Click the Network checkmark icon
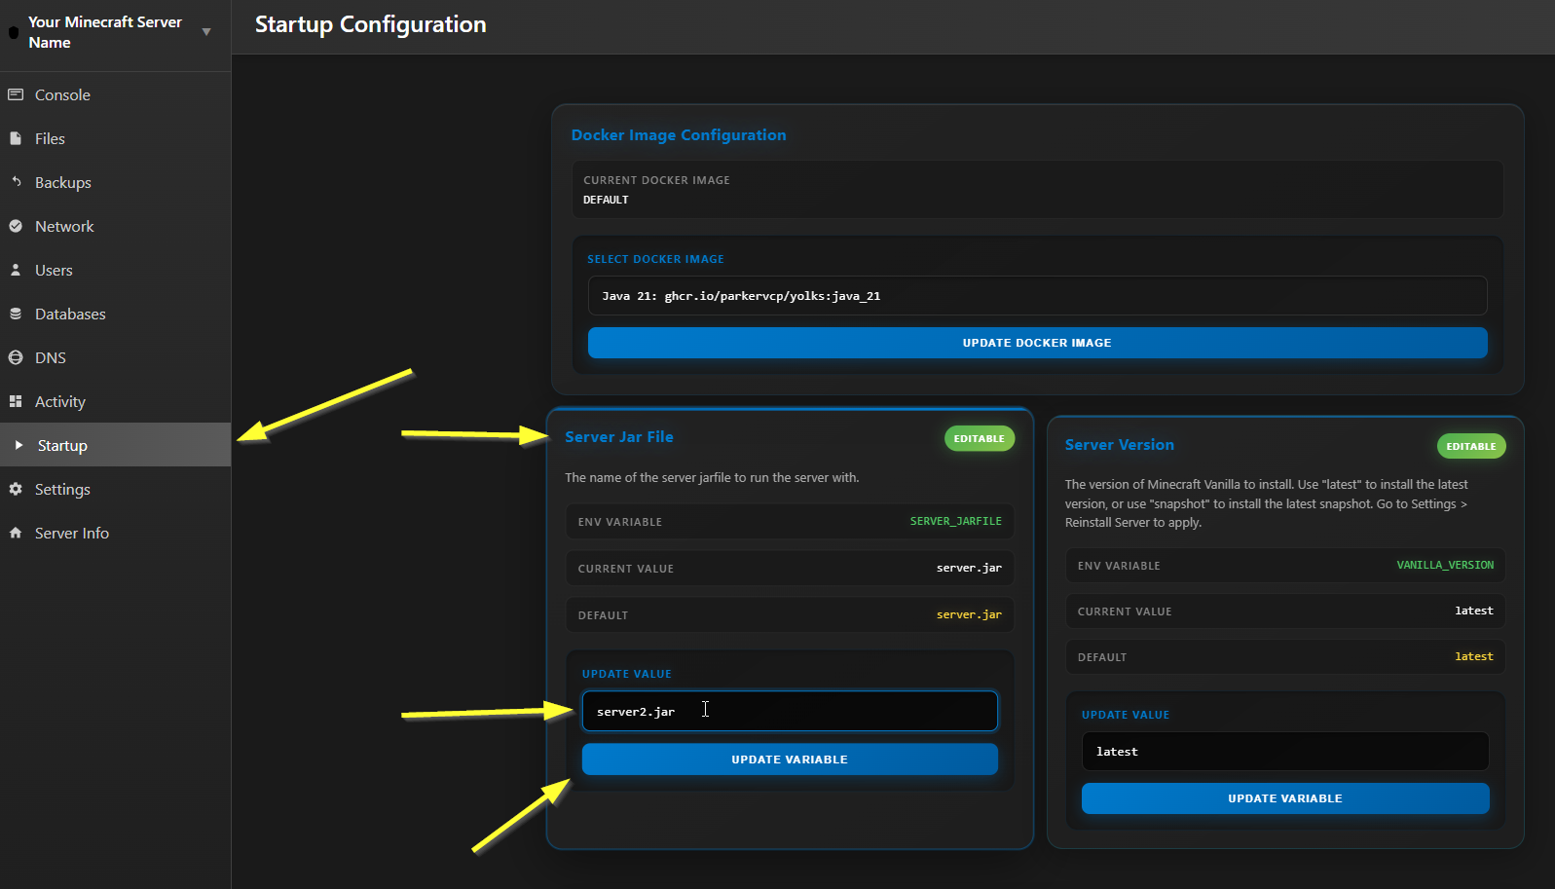This screenshot has width=1555, height=889. click(x=16, y=226)
